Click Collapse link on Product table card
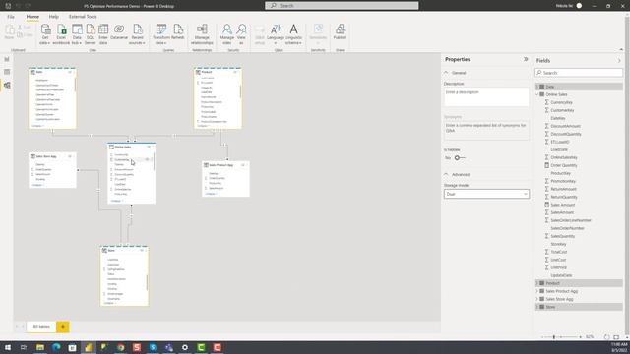 pos(203,126)
